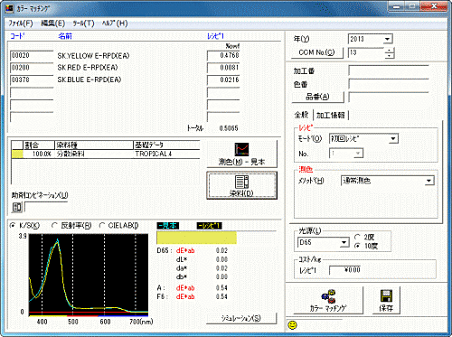Select the K/S(K) graph radio button
452x337 pixels.
(13, 225)
